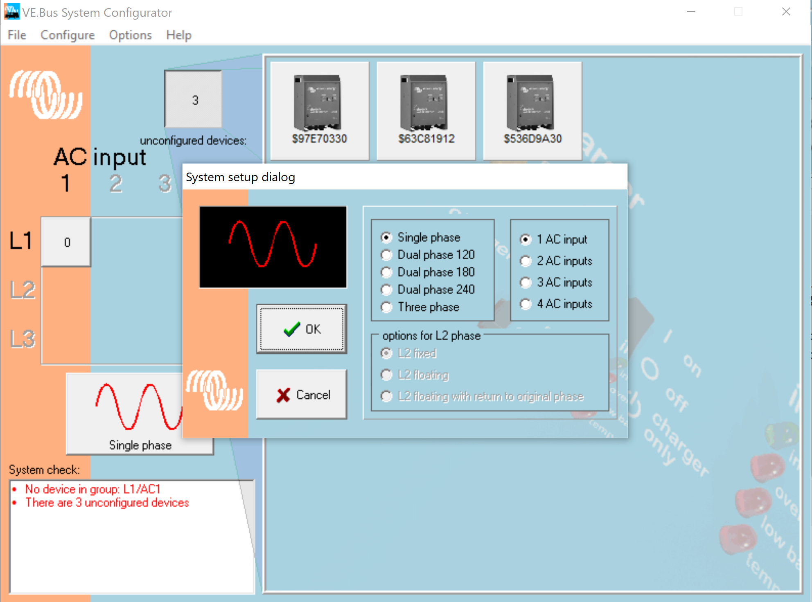The image size is (812, 602).
Task: Select Dual phase 180 option
Action: 386,272
